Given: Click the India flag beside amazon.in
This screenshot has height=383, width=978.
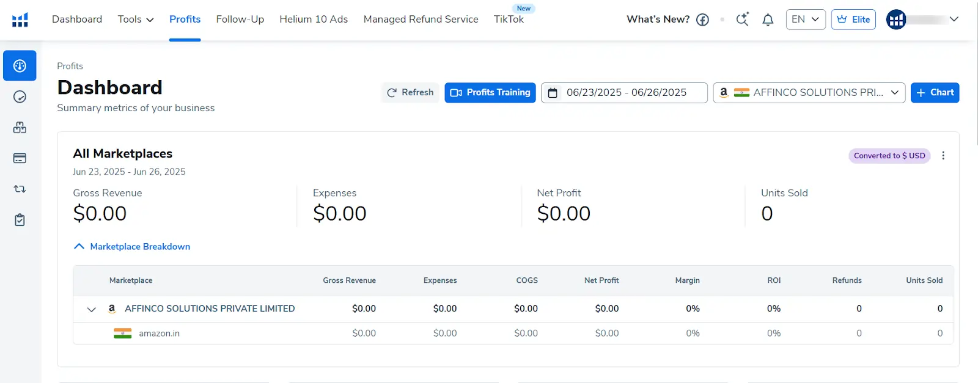Looking at the screenshot, I should pyautogui.click(x=123, y=333).
